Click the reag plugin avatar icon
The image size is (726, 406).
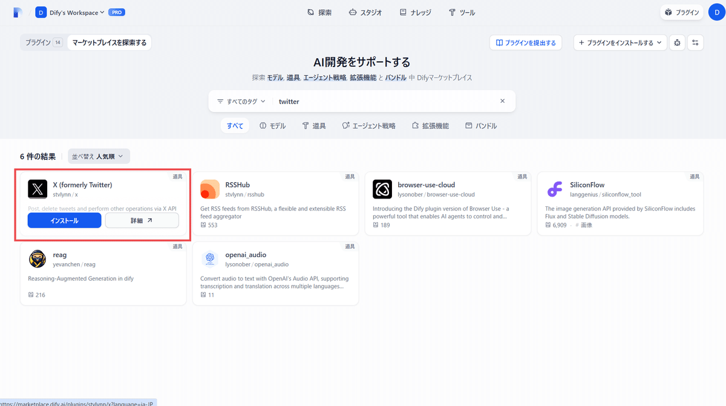[38, 258]
